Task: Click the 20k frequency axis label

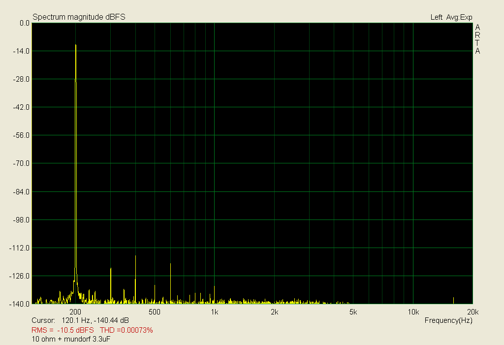Action: click(473, 312)
